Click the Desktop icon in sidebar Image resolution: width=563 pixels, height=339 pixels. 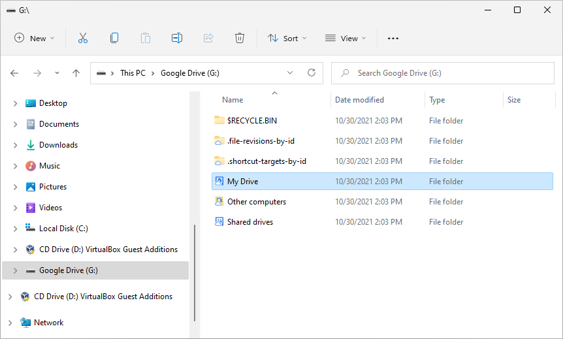(31, 103)
